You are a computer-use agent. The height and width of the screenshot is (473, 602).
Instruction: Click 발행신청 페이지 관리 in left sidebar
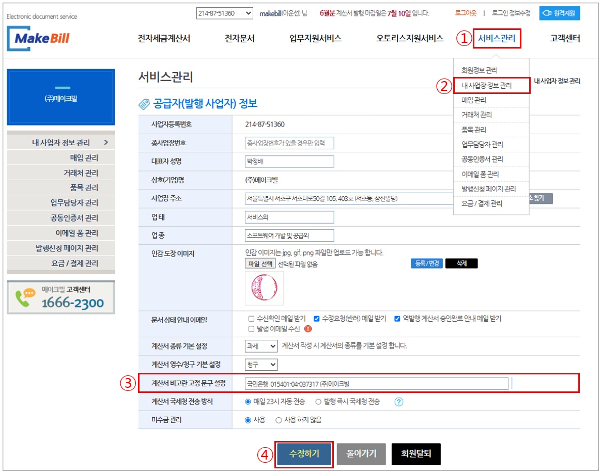(x=60, y=248)
